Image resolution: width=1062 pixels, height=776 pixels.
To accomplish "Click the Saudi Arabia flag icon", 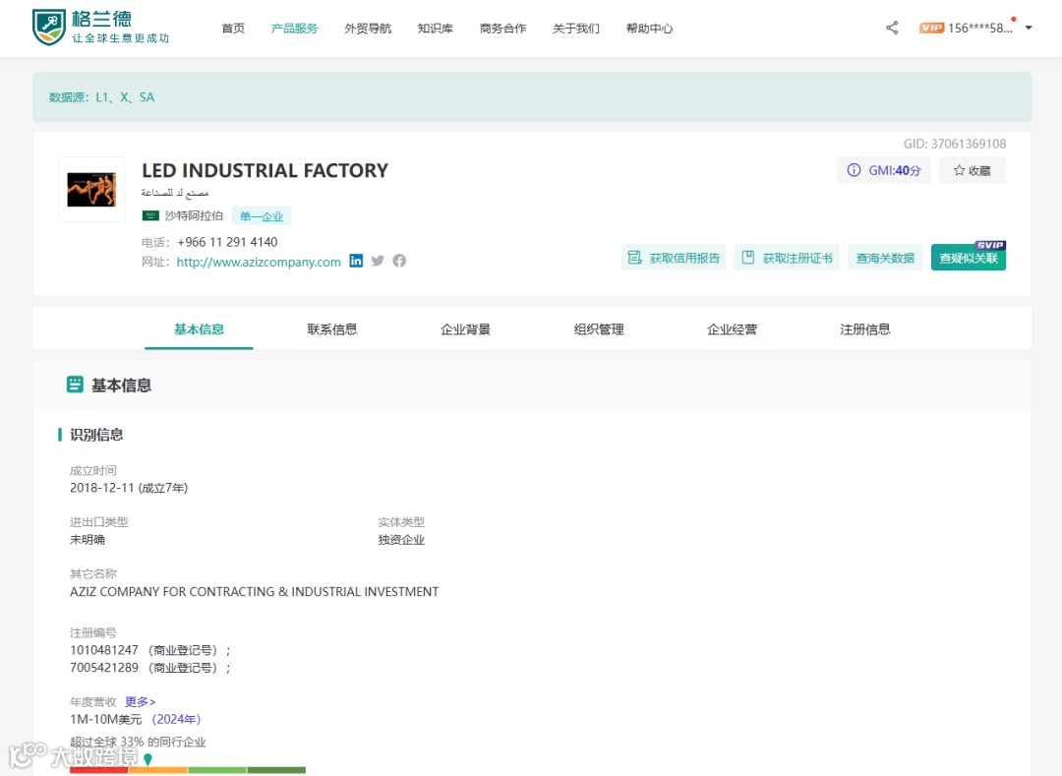I will click(x=150, y=215).
